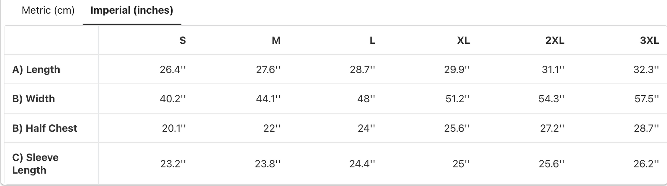Click the S size column header
The height and width of the screenshot is (186, 667).
pyautogui.click(x=183, y=40)
